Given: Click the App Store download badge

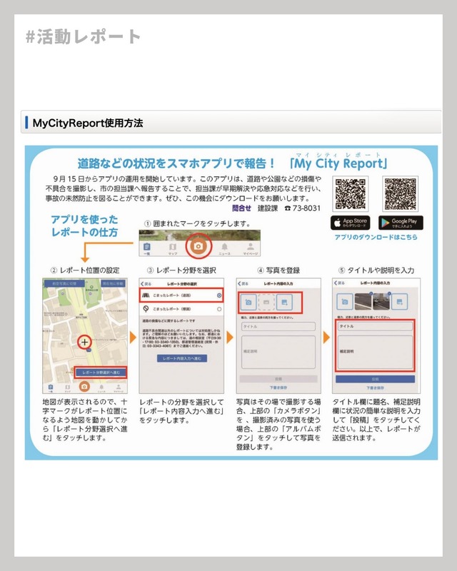Looking at the screenshot, I should (350, 223).
